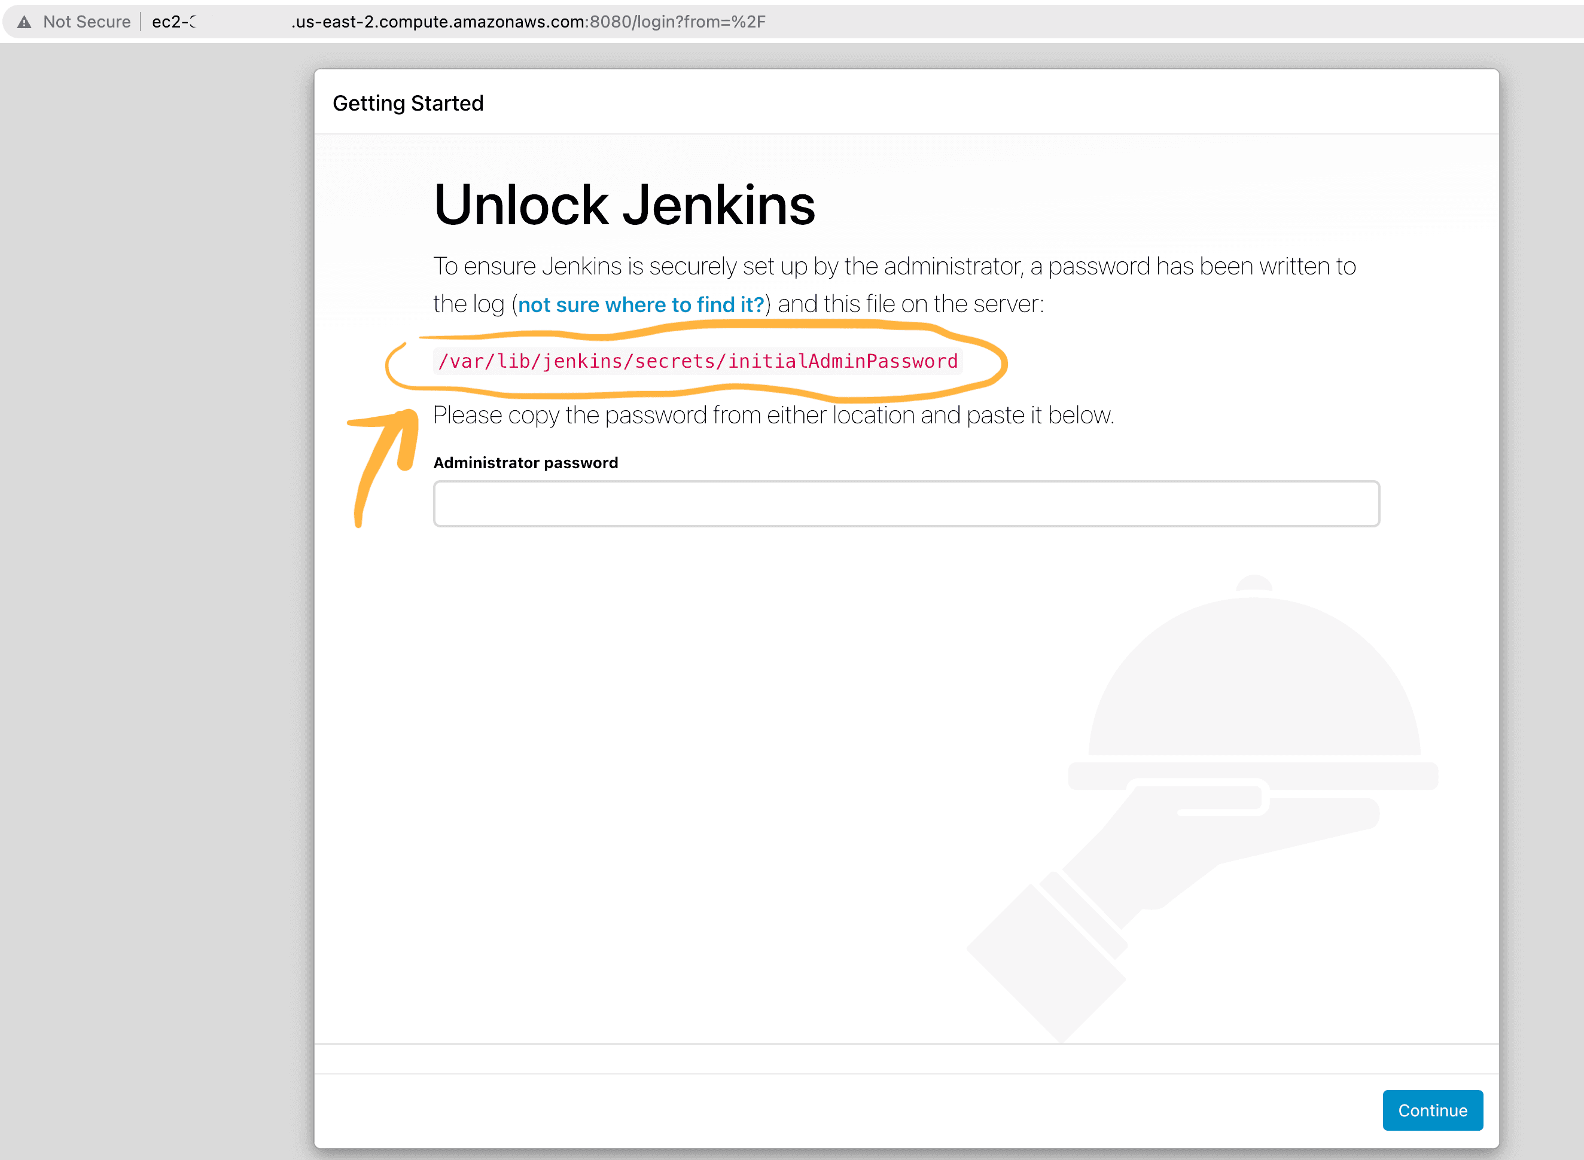Click the 'Unlock Jenkins' heading
The height and width of the screenshot is (1160, 1584).
625,205
